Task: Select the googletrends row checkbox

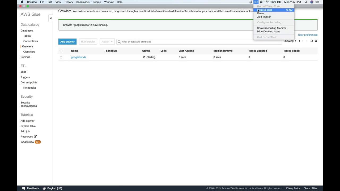Action: 61,57
